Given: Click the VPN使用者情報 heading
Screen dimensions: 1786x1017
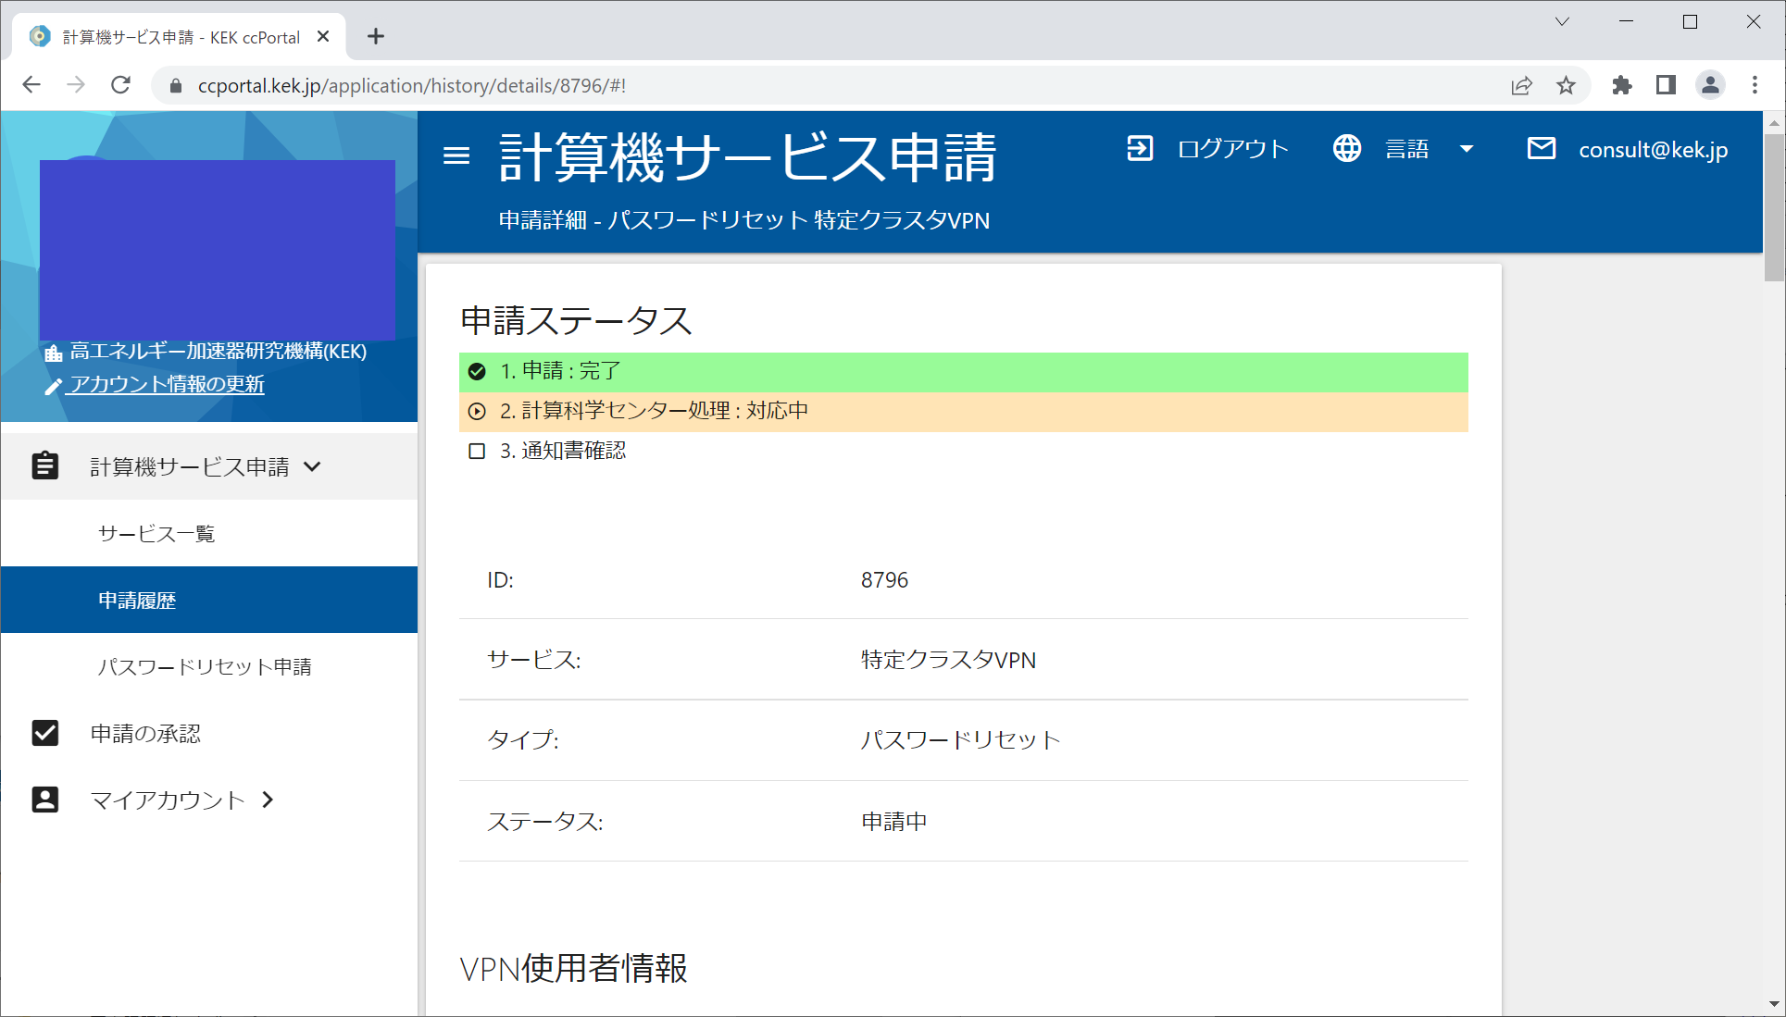Looking at the screenshot, I should point(573,968).
